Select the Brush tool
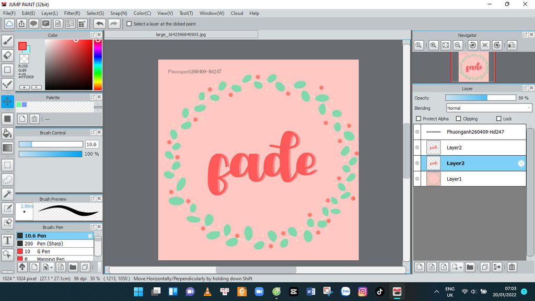Screen dimensions: 535x301 (x=7, y=41)
